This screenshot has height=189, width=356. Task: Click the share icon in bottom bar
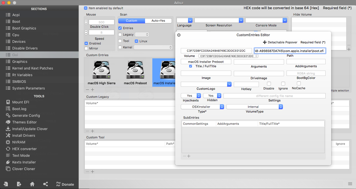coord(45,184)
